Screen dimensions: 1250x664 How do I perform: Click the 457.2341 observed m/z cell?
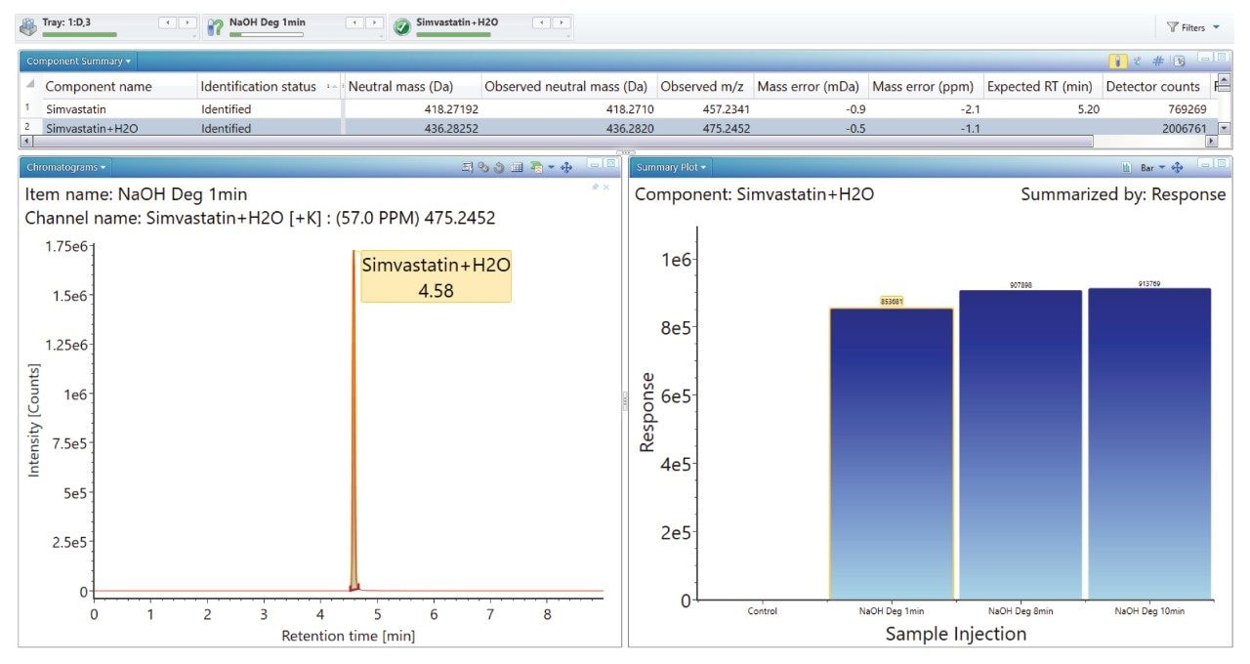704,109
